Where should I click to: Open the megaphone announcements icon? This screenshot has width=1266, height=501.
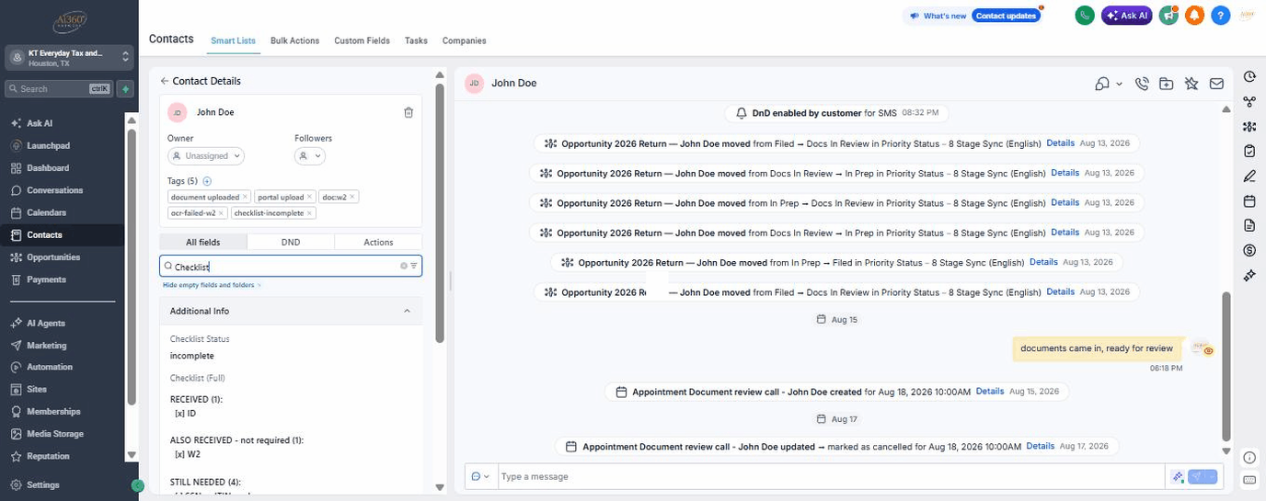(1169, 16)
